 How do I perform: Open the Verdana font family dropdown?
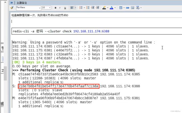pyautogui.click(x=39, y=8)
